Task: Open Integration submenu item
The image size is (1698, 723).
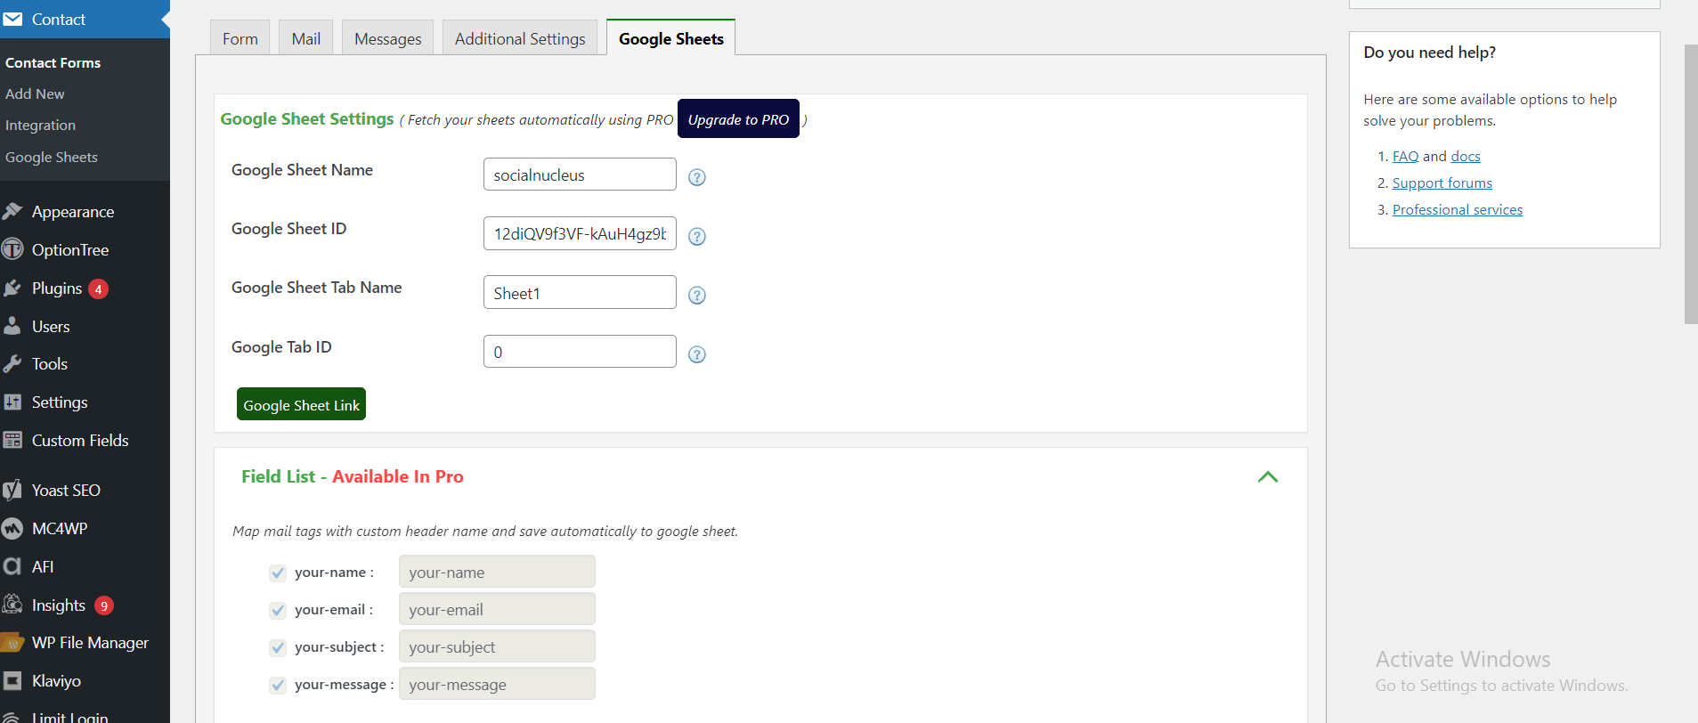Action: pos(40,125)
